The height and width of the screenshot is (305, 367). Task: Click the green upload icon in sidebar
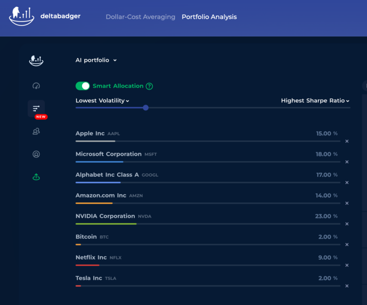36,177
